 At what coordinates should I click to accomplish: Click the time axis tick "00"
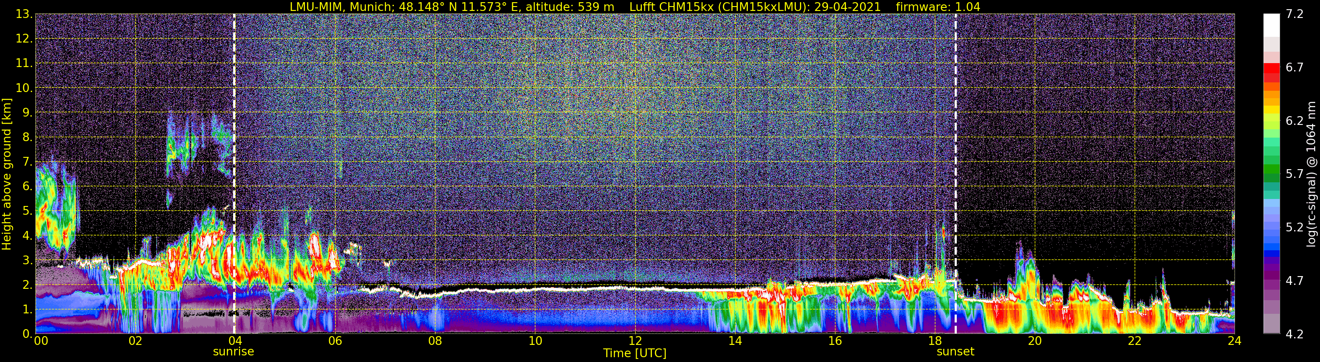[41, 341]
